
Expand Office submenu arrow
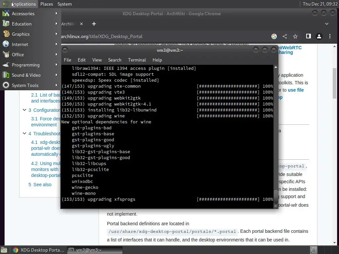(x=56, y=55)
